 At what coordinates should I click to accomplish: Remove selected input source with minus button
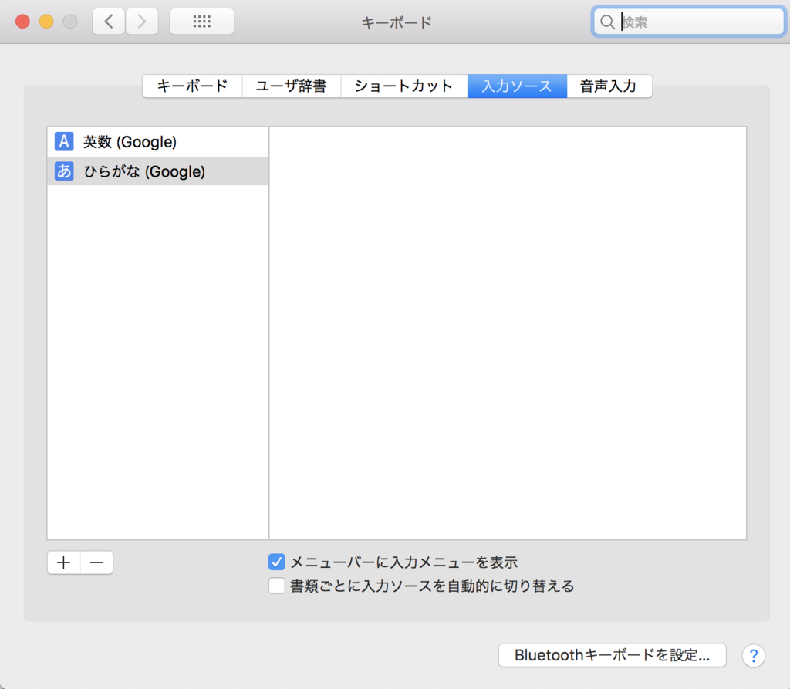click(96, 562)
